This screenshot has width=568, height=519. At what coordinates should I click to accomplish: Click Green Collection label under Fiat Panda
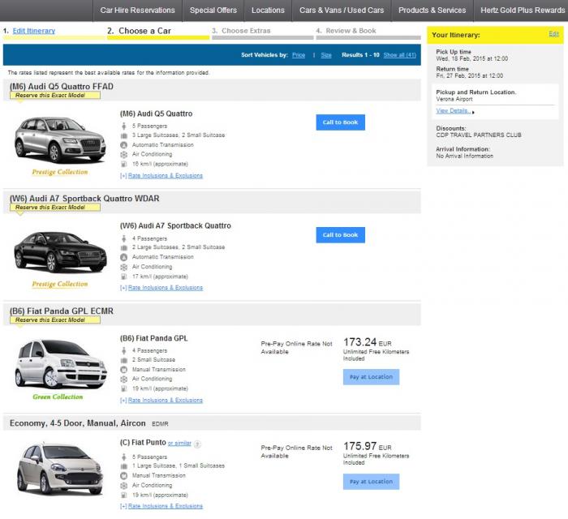(x=58, y=397)
